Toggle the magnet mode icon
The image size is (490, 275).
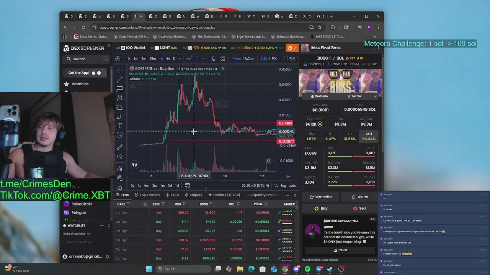(120, 169)
